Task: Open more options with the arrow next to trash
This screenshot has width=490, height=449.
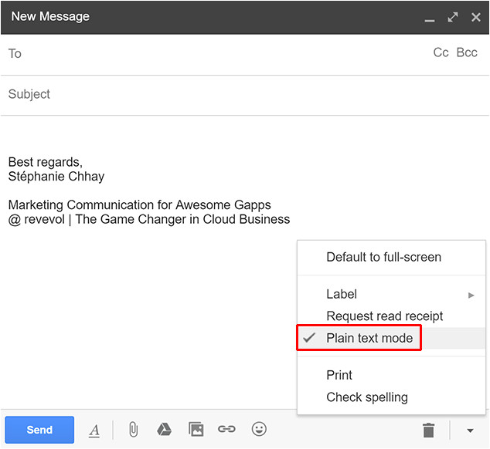Action: coord(470,431)
